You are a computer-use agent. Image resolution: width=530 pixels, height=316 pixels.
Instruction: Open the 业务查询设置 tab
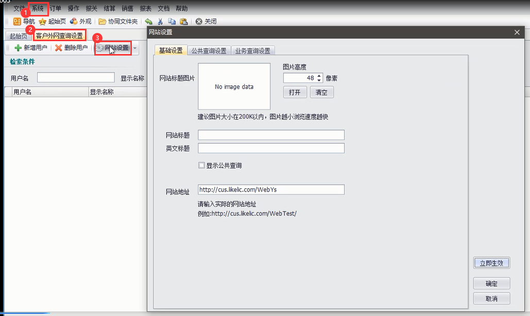[x=252, y=50]
